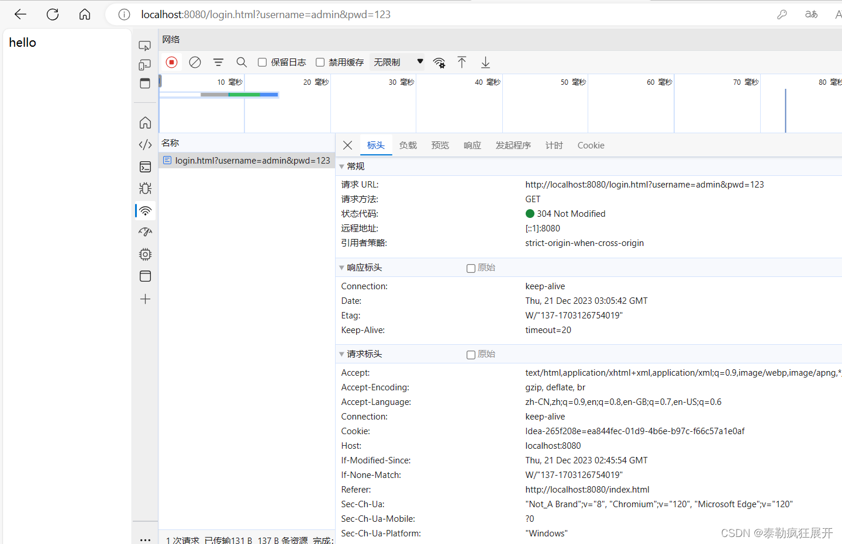Click the Referer http://localhost:8080/index.html value
This screenshot has width=842, height=544.
pyautogui.click(x=587, y=490)
